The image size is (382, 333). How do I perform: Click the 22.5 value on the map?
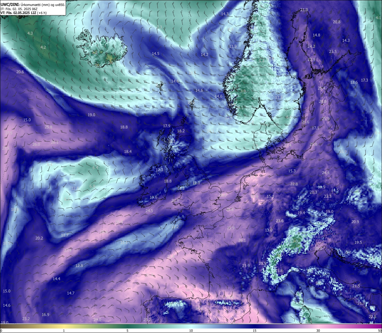(x=372, y=317)
